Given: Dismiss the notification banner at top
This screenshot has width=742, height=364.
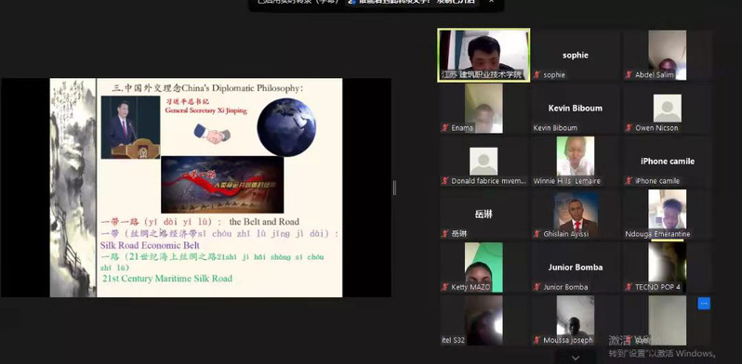Looking at the screenshot, I should pos(491,2).
